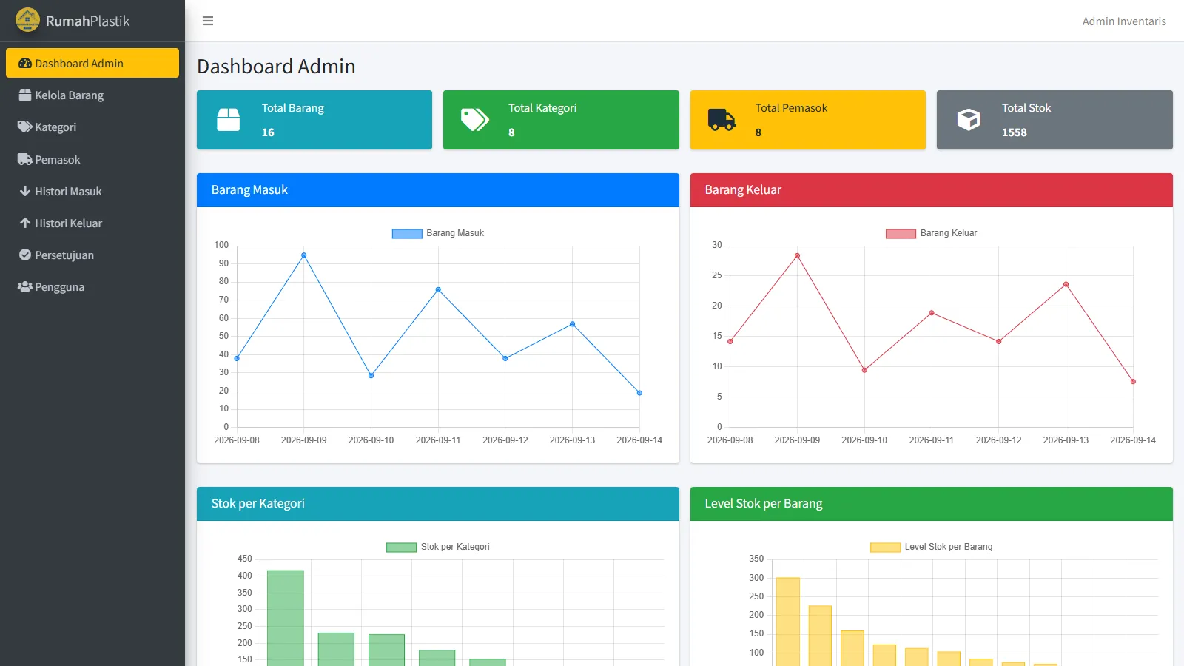The height and width of the screenshot is (666, 1184).
Task: Click the Dashboard Admin gauge icon
Action: pos(25,64)
